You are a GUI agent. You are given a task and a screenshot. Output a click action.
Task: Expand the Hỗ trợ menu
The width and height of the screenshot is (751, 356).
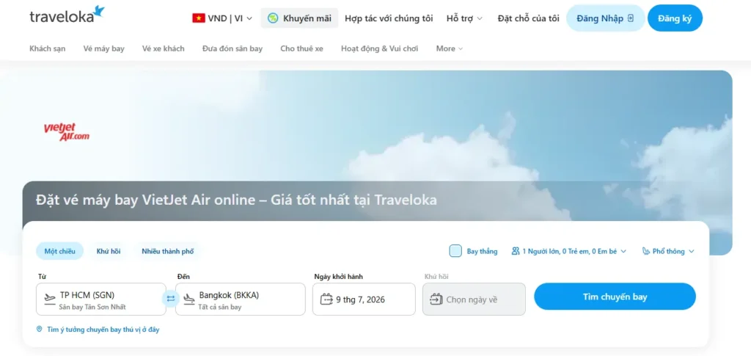(464, 18)
